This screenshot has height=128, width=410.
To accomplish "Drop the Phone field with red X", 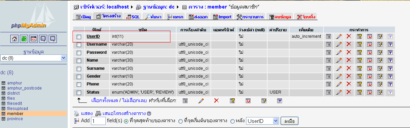I will point(349,84).
